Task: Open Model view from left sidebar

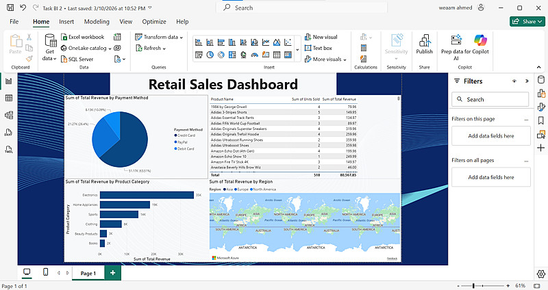Action: click(x=9, y=115)
